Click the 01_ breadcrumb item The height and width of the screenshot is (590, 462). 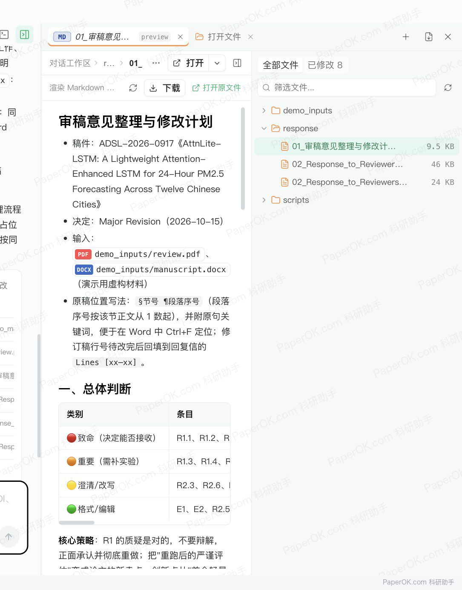click(135, 63)
